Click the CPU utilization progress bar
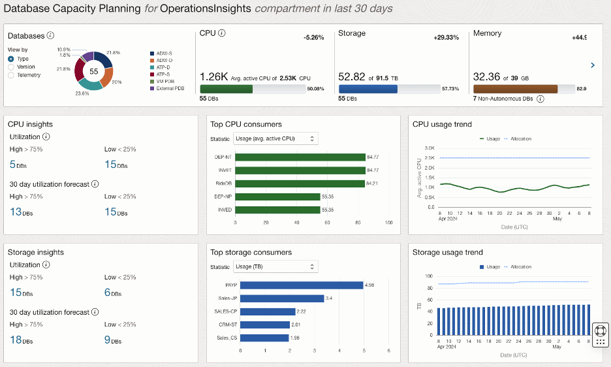The image size is (611, 367). coord(253,89)
